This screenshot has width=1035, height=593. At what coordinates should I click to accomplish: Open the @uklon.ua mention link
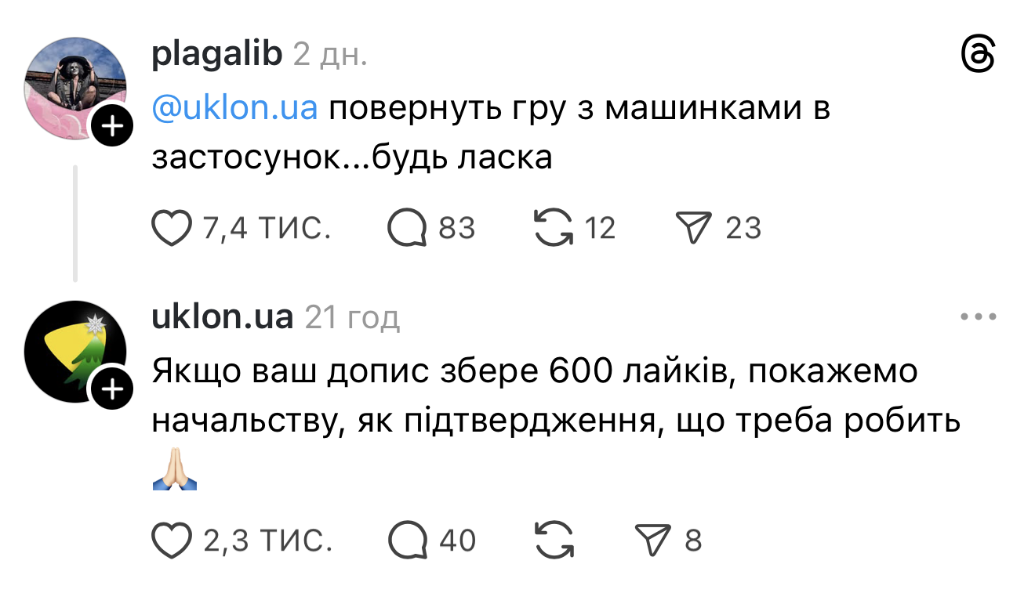(x=234, y=109)
